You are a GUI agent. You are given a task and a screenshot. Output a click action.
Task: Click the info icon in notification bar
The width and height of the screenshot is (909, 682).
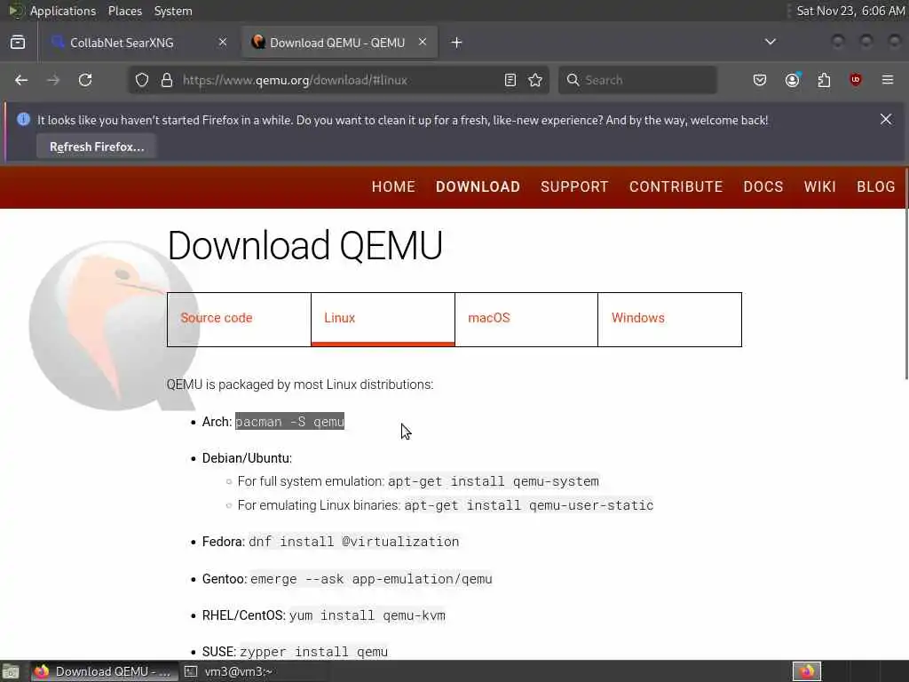(x=23, y=119)
